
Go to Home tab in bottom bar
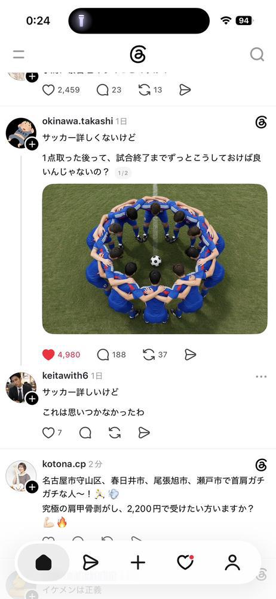[x=44, y=562]
